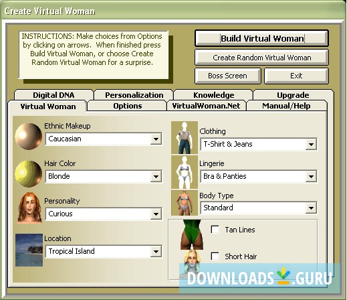Switch to the Personalization tab
The height and width of the screenshot is (300, 347).
click(x=134, y=95)
